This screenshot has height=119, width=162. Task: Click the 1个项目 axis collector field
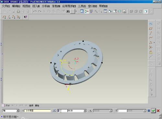(x=37, y=111)
